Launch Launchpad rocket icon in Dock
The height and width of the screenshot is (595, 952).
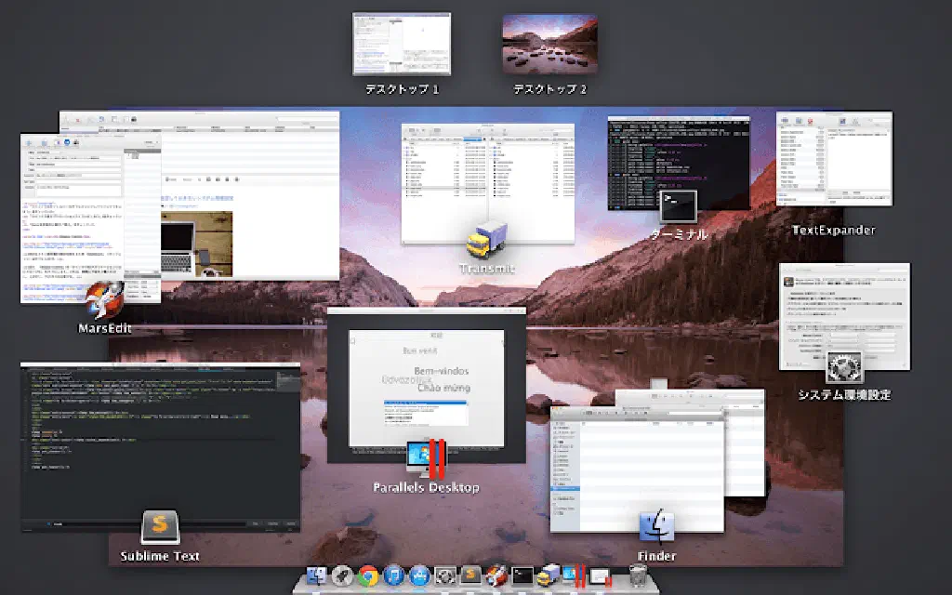(343, 576)
